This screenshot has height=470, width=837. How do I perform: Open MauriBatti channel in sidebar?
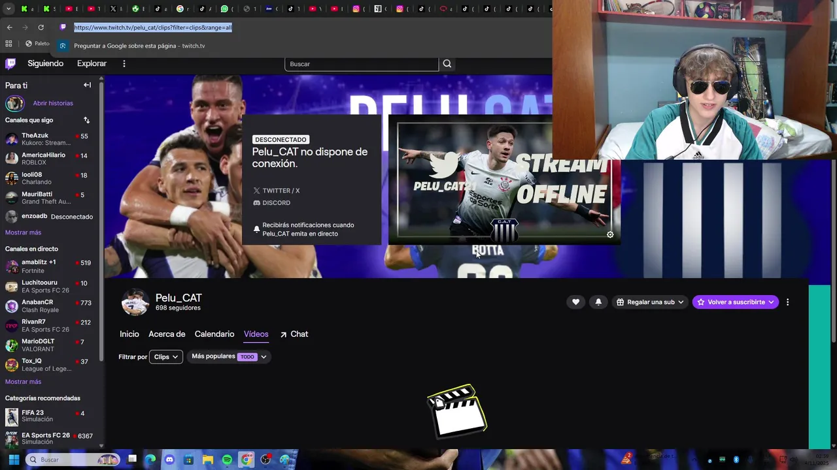tap(51, 198)
